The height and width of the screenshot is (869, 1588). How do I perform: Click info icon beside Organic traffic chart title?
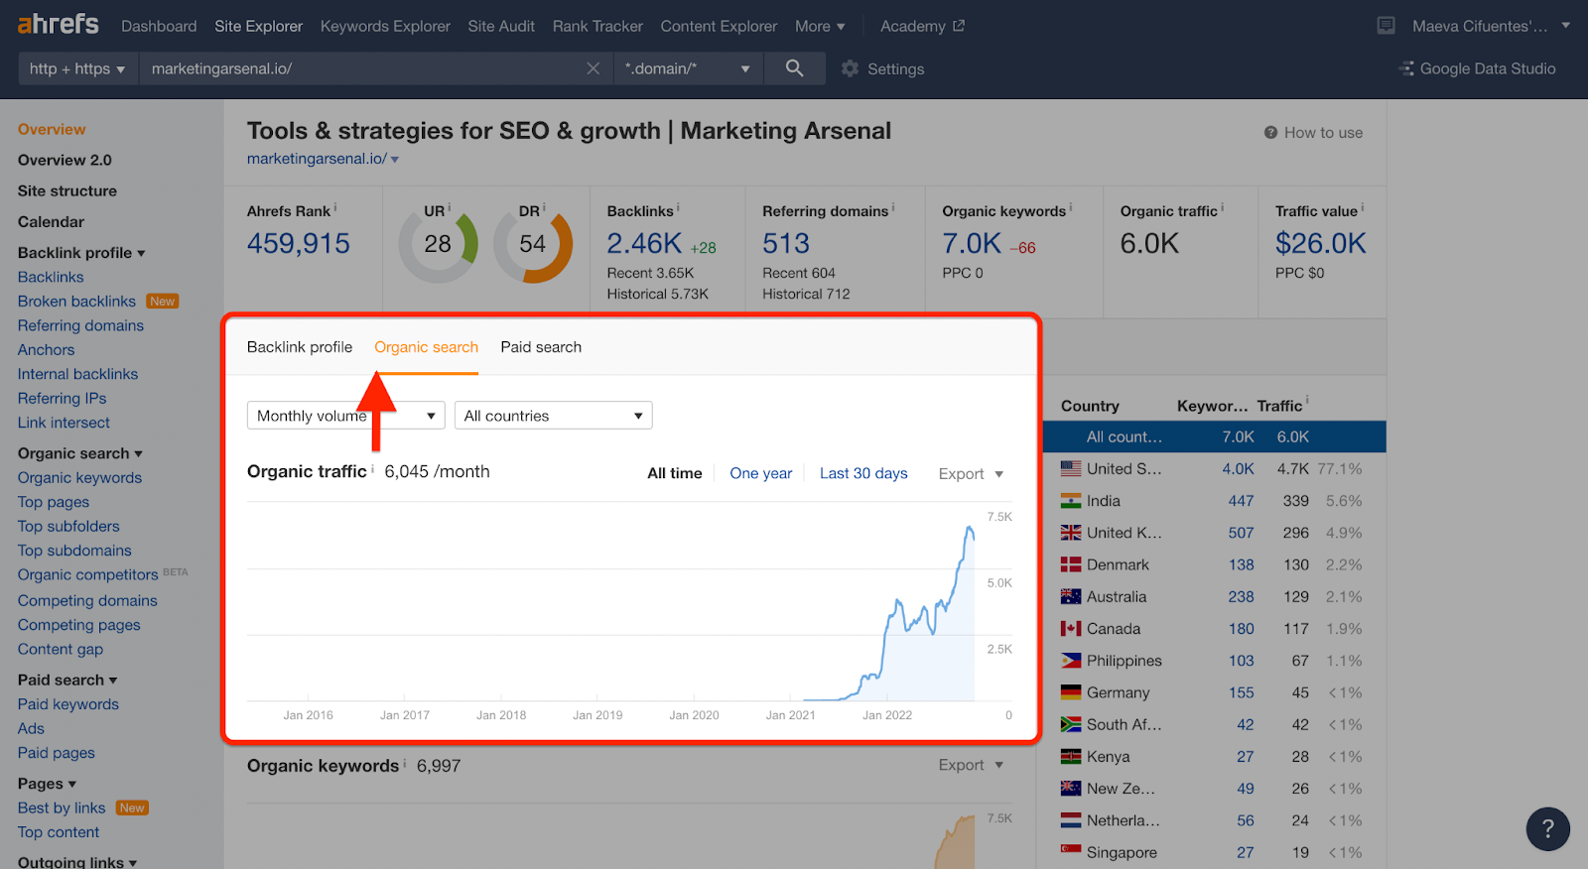click(x=373, y=469)
